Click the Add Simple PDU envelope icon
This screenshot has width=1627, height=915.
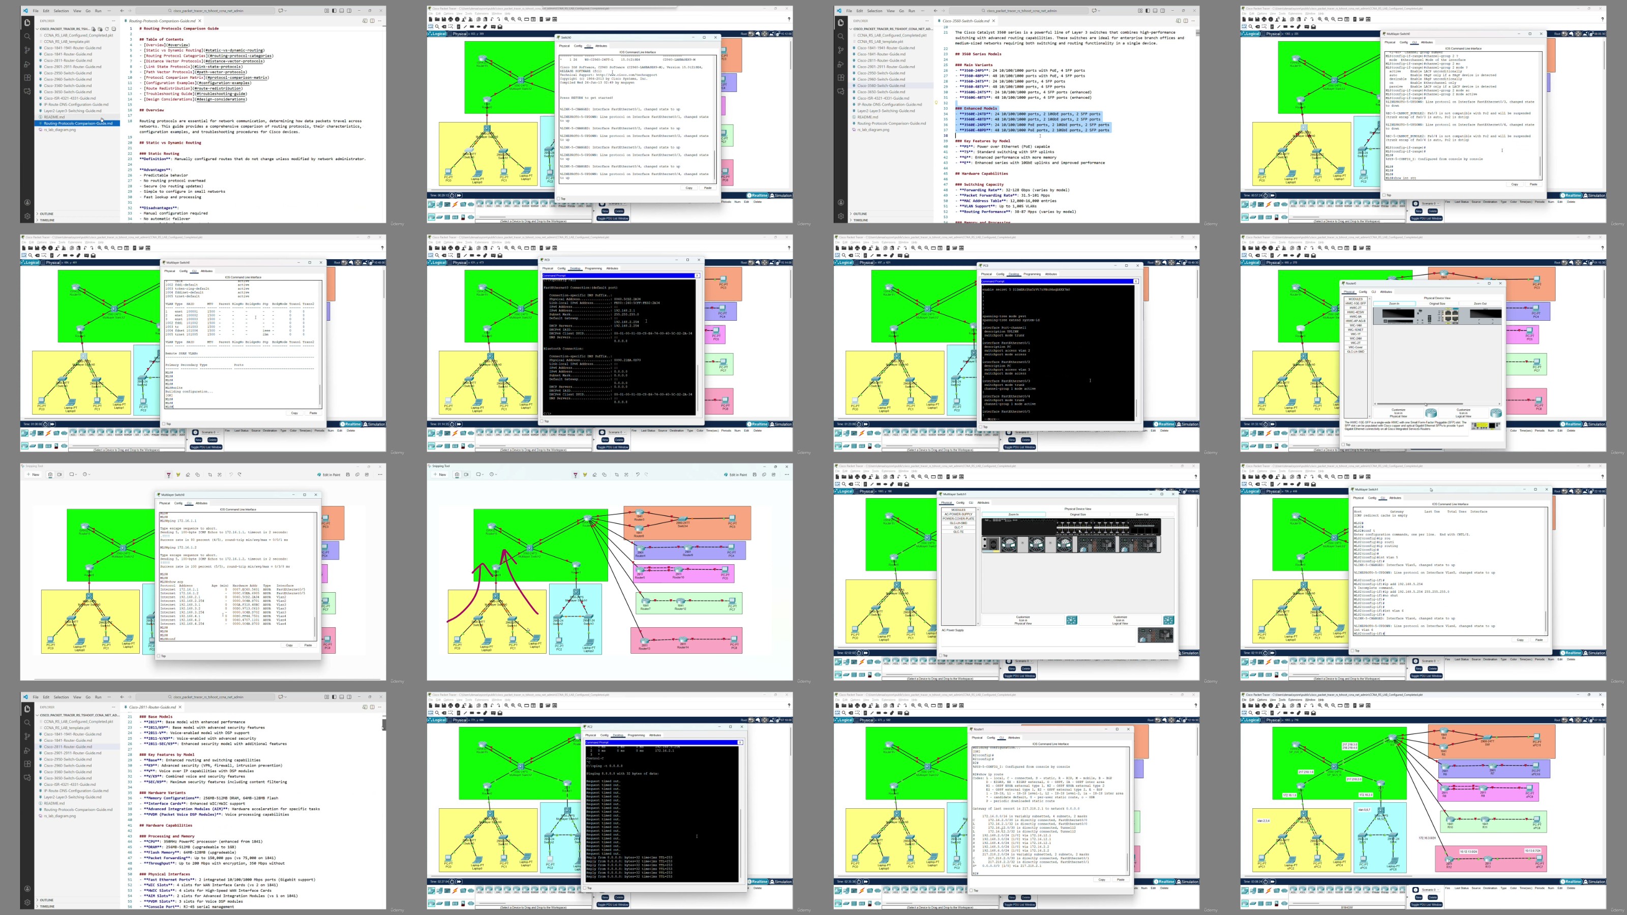(493, 713)
